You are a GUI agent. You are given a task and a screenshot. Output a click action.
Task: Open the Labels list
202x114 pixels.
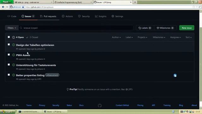pyautogui.click(x=145, y=28)
